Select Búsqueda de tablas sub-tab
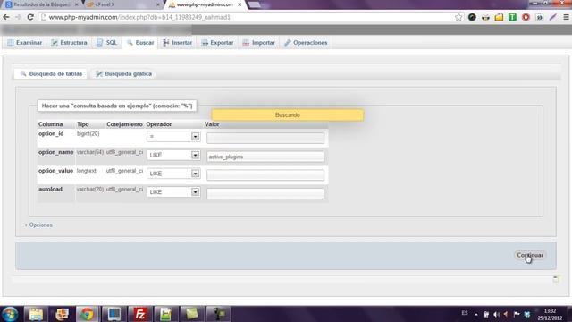The height and width of the screenshot is (322, 572). pos(51,73)
